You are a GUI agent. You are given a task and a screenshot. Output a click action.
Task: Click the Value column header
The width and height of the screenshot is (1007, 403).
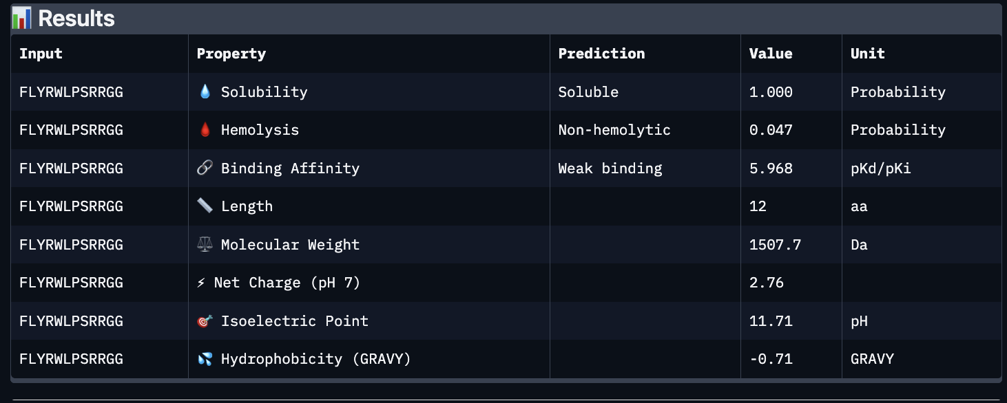[771, 54]
